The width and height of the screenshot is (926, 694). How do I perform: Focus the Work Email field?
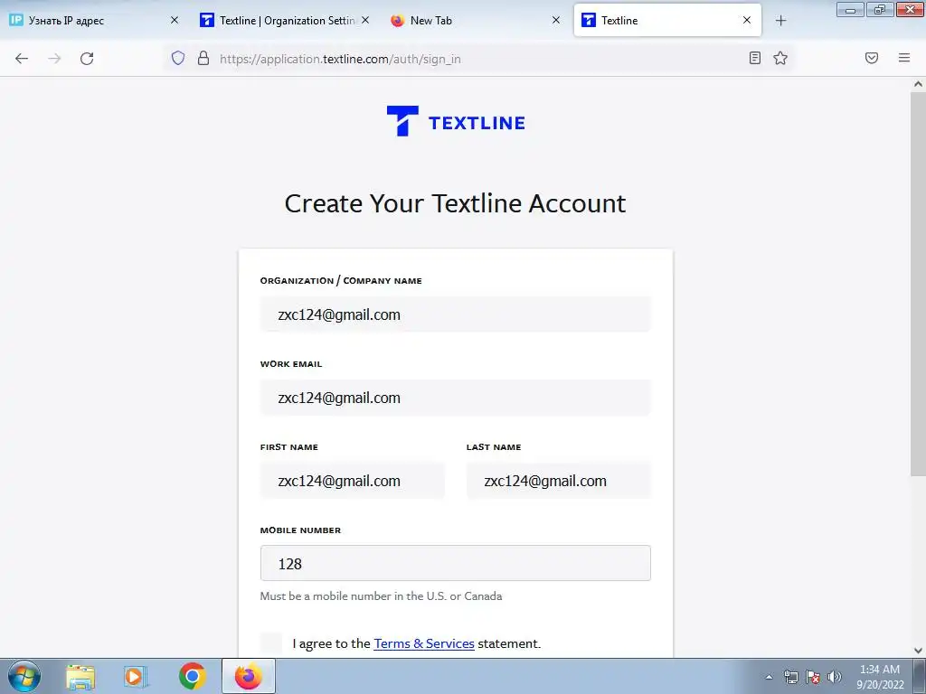click(x=456, y=398)
